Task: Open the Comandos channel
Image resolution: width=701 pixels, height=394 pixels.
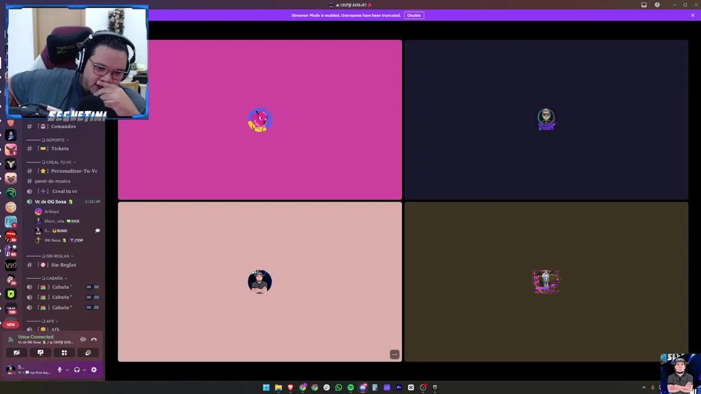Action: click(x=63, y=126)
